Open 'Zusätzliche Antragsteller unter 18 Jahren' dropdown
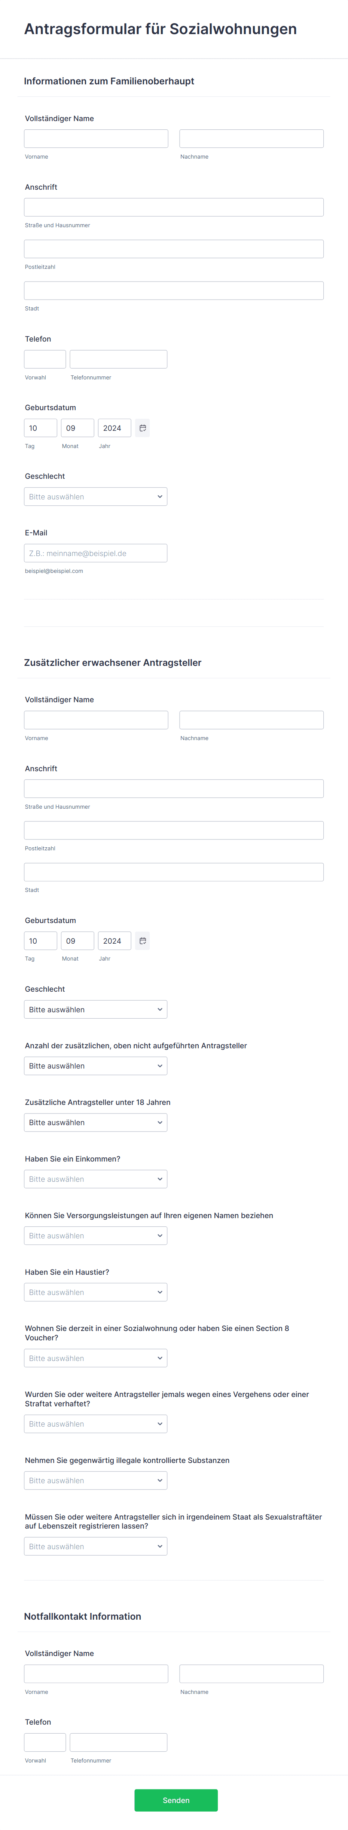 pyautogui.click(x=96, y=1123)
